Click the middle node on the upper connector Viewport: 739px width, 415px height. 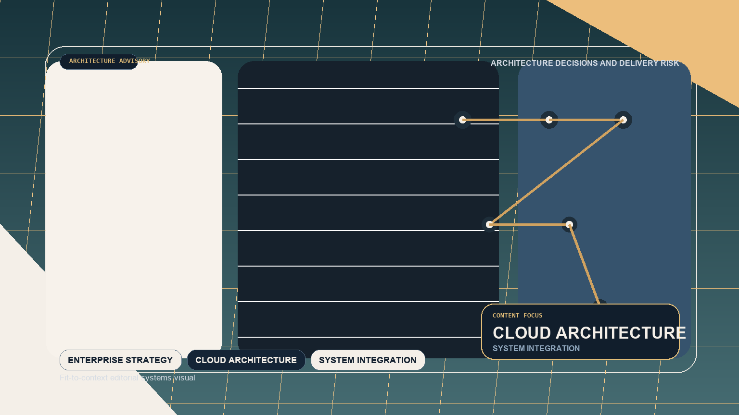pyautogui.click(x=549, y=120)
